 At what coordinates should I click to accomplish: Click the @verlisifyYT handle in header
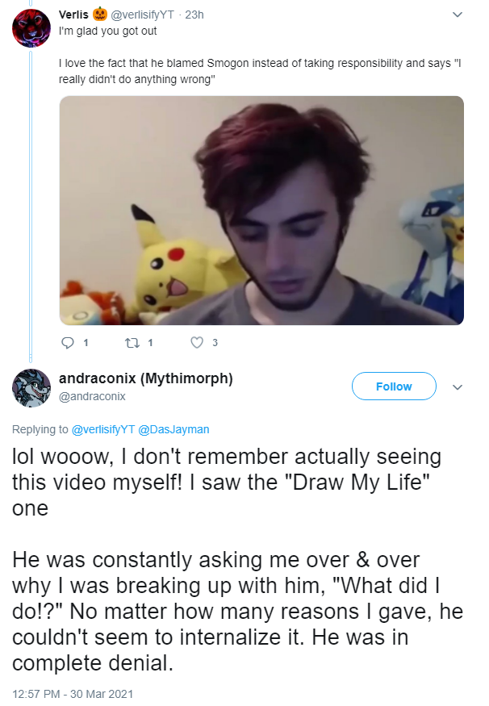tap(142, 15)
